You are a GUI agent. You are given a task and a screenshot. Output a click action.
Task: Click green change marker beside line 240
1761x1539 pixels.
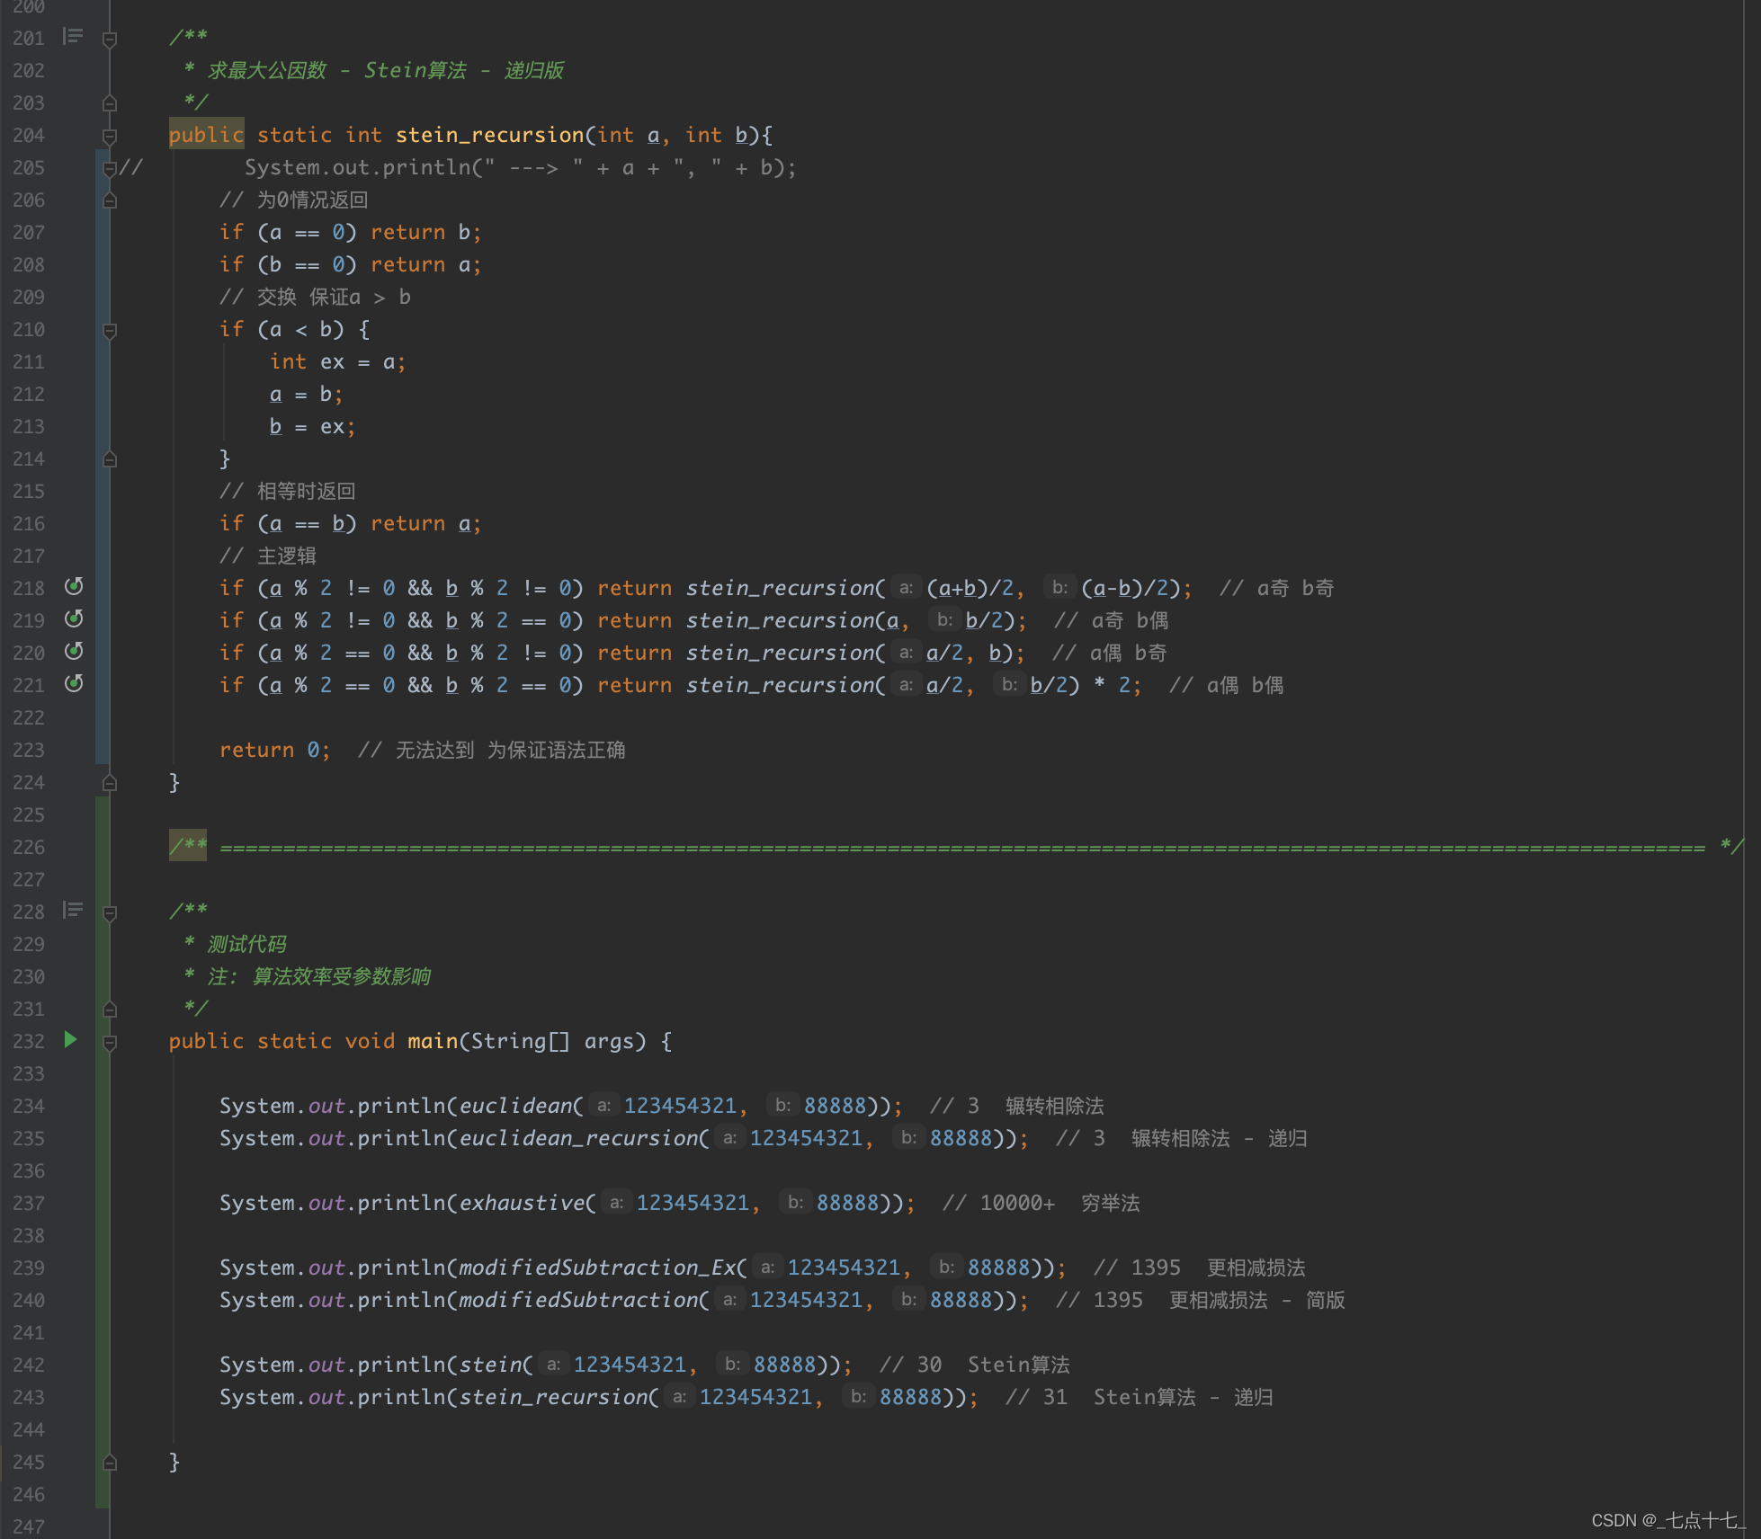102,1300
